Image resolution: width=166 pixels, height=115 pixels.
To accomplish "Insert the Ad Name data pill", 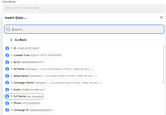I will (x=49, y=69).
